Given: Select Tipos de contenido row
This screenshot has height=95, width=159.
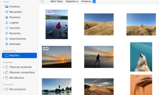Looking at the screenshot, I should pyautogui.click(x=19, y=67).
